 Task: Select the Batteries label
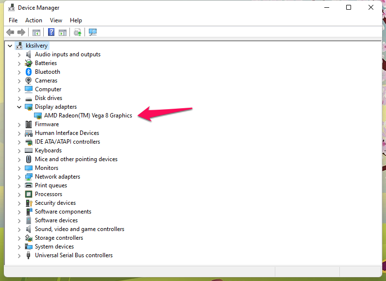pyautogui.click(x=46, y=63)
